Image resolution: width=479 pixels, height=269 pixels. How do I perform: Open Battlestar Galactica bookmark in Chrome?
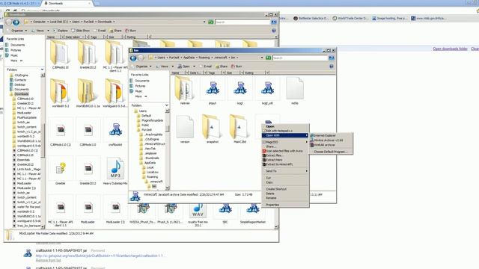[311, 18]
